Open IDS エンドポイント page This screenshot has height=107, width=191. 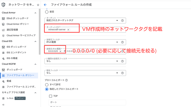(x=17, y=52)
